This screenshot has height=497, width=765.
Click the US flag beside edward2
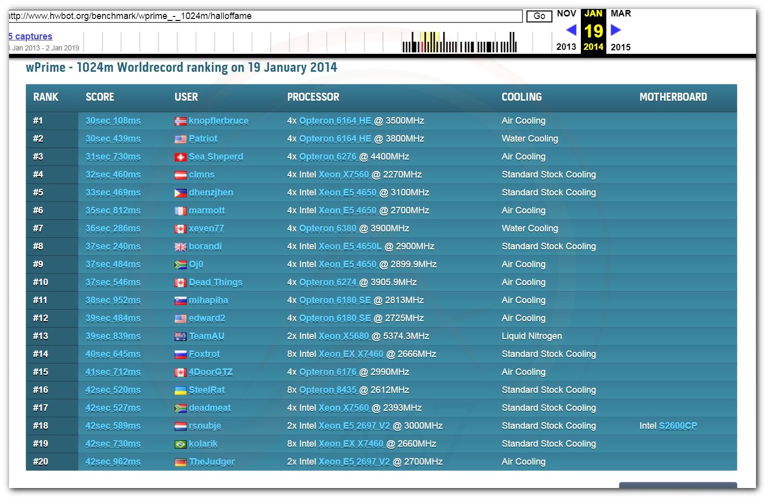point(180,319)
